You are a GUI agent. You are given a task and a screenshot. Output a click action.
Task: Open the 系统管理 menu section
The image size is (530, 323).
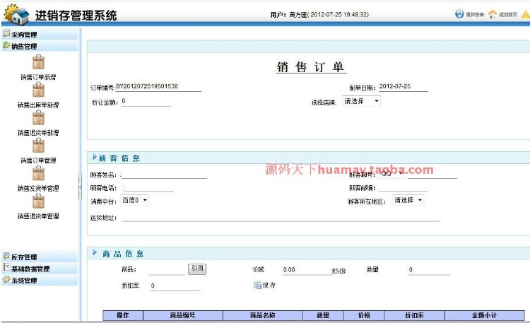(40, 281)
